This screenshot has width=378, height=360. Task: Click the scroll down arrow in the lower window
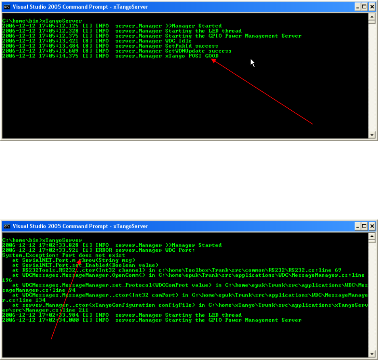point(372,354)
